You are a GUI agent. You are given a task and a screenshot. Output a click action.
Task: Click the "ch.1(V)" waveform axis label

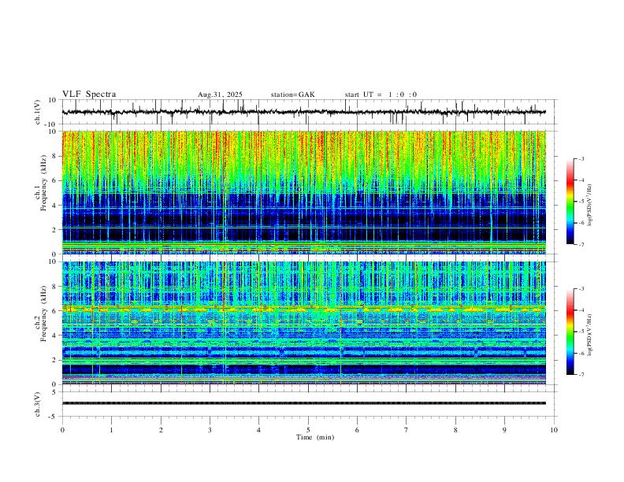tap(37, 112)
